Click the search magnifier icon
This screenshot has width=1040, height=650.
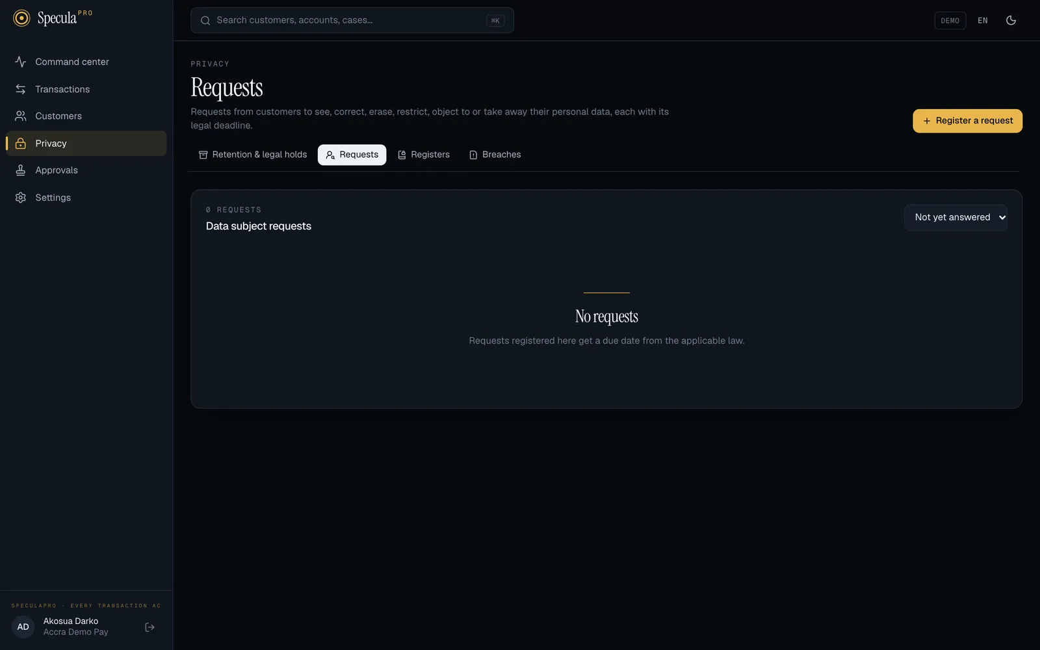tap(205, 21)
